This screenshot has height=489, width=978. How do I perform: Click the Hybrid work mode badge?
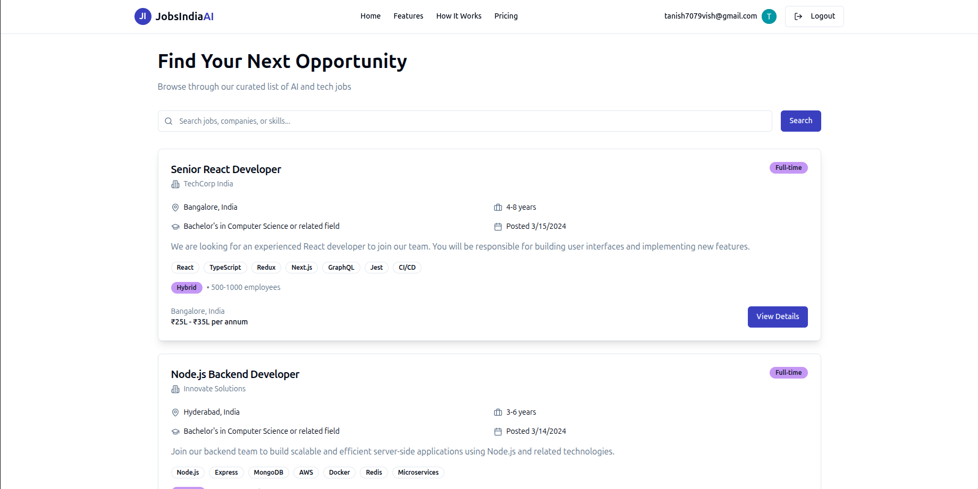[187, 288]
